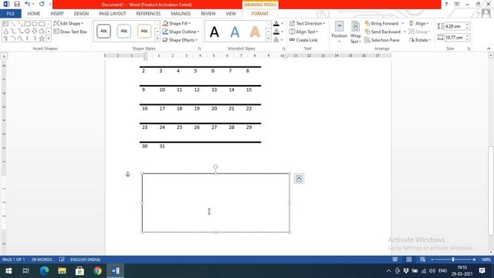Click inside the selected text box
This screenshot has width=494, height=278.
[x=216, y=202]
